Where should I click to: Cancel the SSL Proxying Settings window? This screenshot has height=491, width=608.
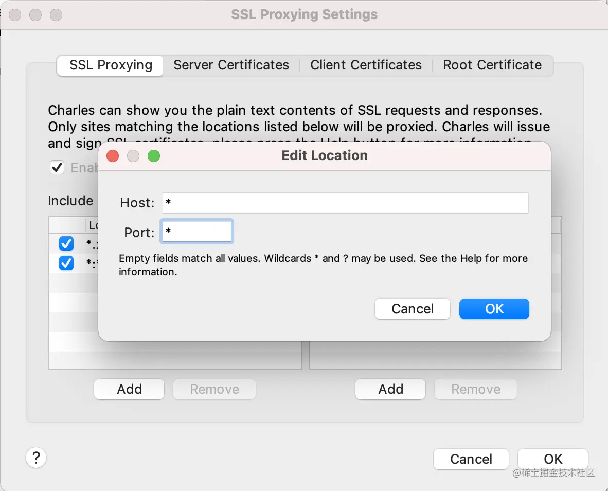click(x=471, y=459)
